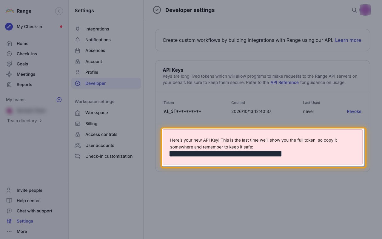
Task: Click the Goals target icon
Action: tap(9, 64)
